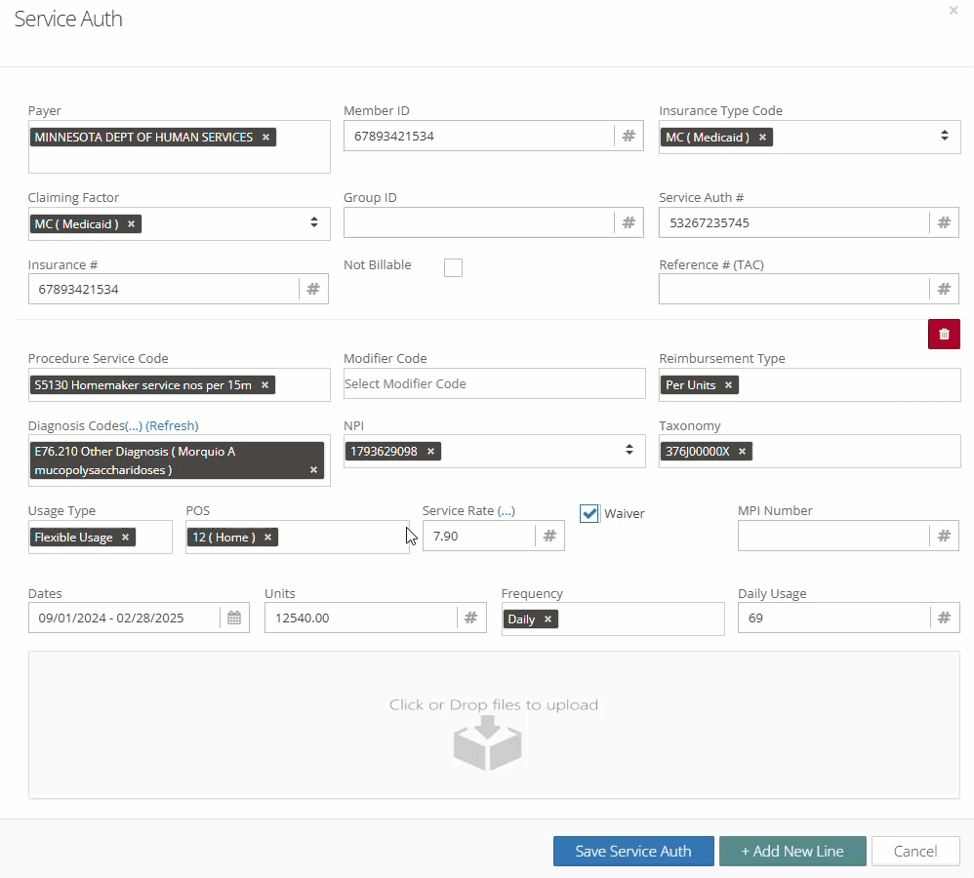The height and width of the screenshot is (878, 974).
Task: Open the Dates calendar picker icon
Action: point(234,618)
